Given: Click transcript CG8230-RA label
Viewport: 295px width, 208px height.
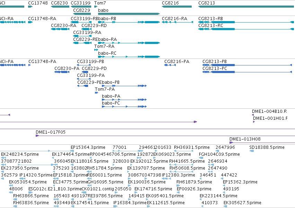Looking at the screenshot, I should click(63, 26).
